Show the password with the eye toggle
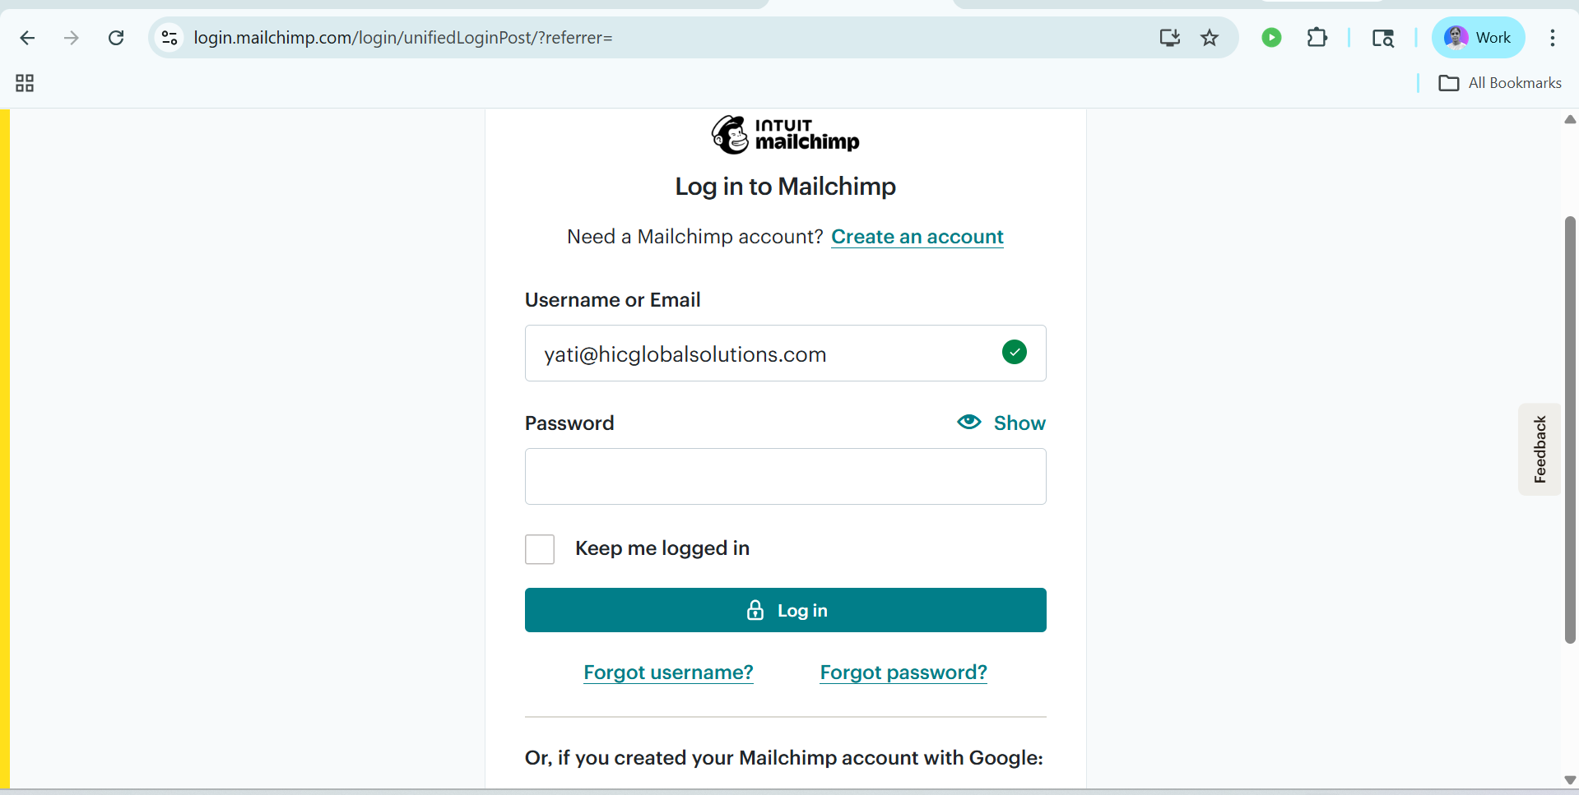This screenshot has height=795, width=1579. tap(1001, 423)
